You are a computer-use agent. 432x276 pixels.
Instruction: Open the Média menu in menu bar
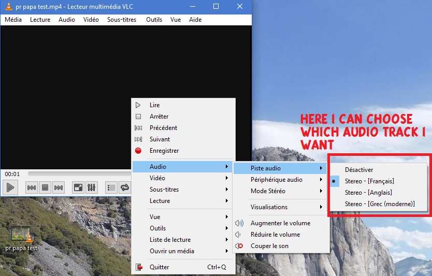coord(13,20)
